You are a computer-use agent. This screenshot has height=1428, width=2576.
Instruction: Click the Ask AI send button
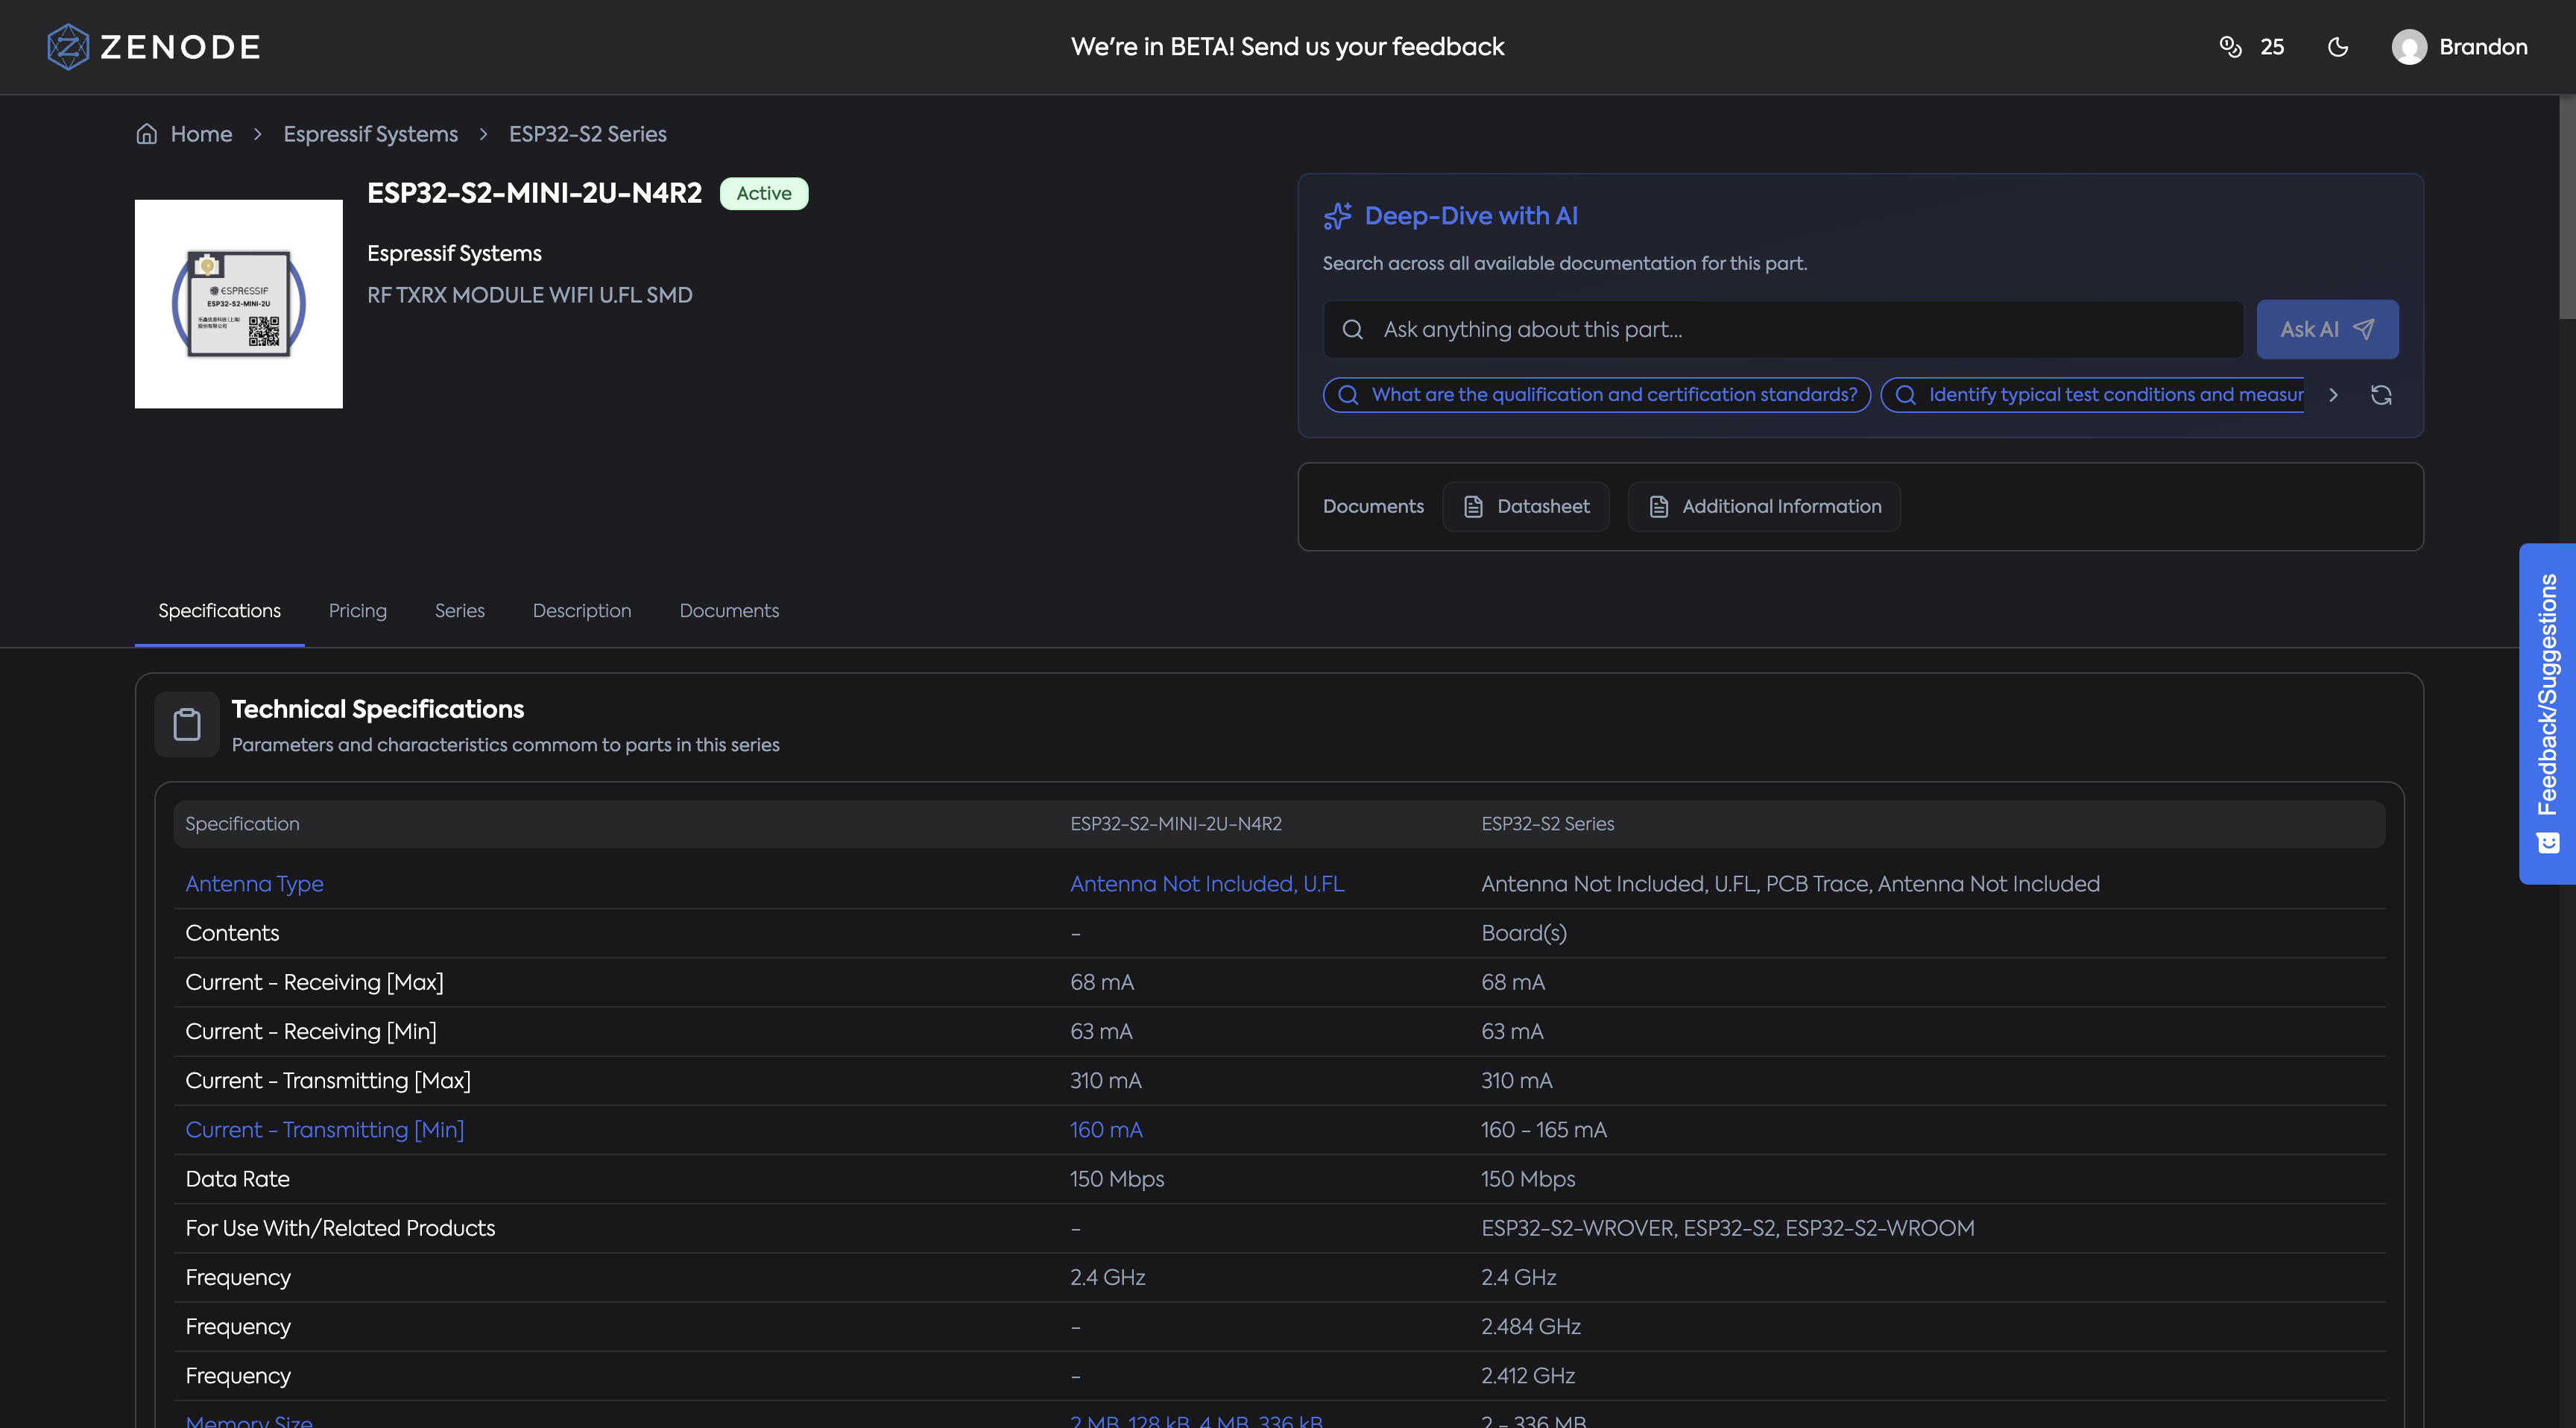click(x=2326, y=329)
